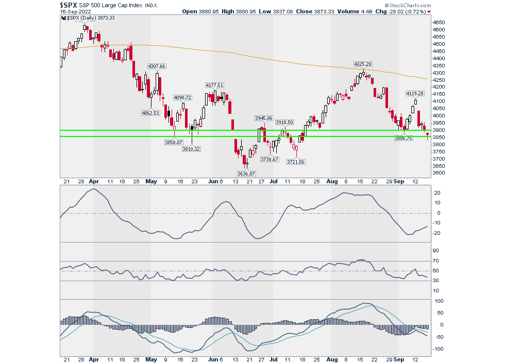Image resolution: width=505 pixels, height=364 pixels.
Task: Click the $SPX ticker symbol title
Action: tap(69, 5)
